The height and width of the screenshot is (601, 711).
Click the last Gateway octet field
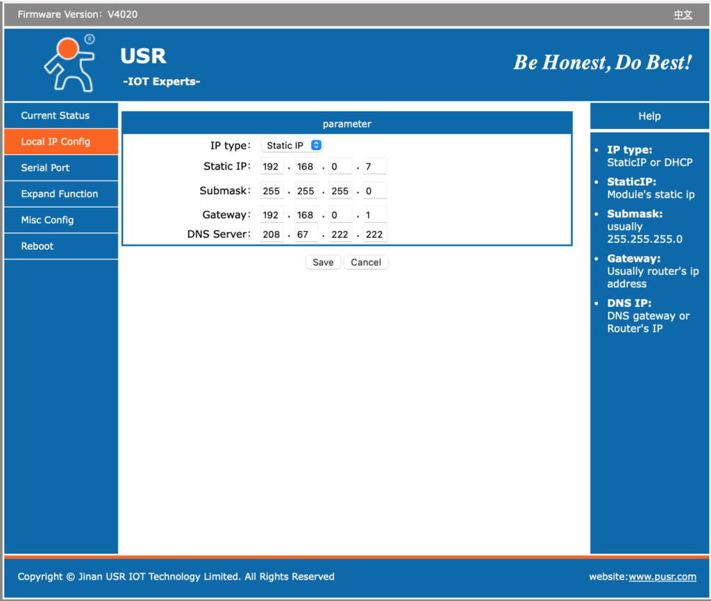(x=375, y=215)
